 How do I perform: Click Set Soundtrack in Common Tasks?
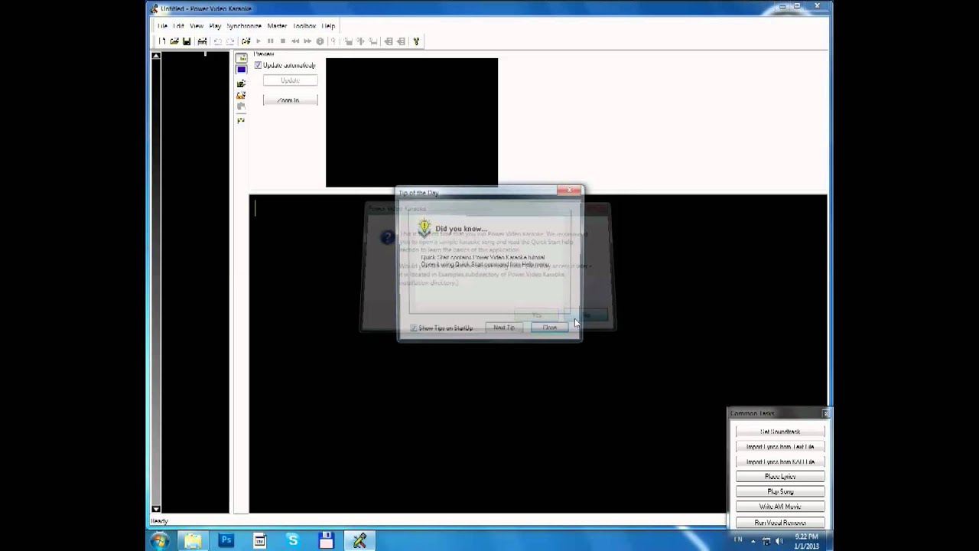780,432
